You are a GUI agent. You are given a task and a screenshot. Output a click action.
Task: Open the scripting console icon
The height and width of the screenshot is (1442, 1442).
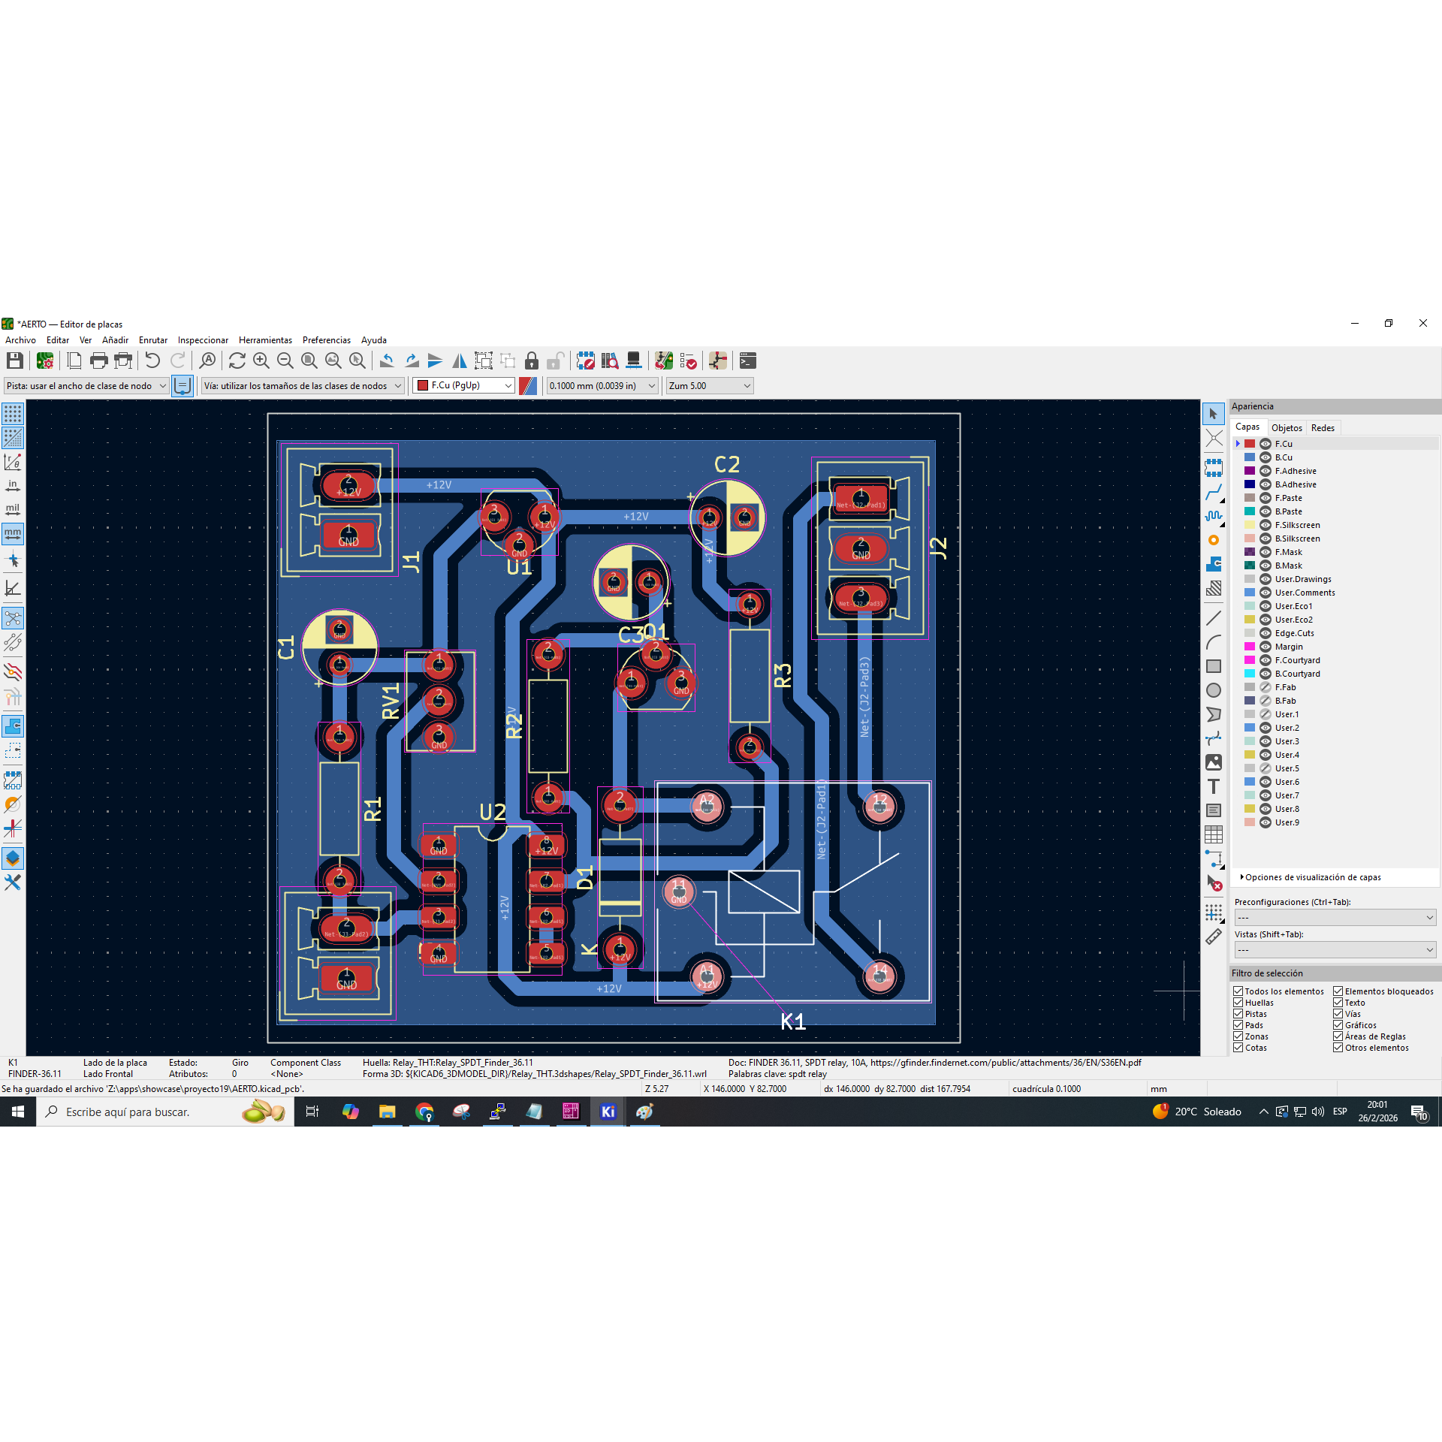747,360
